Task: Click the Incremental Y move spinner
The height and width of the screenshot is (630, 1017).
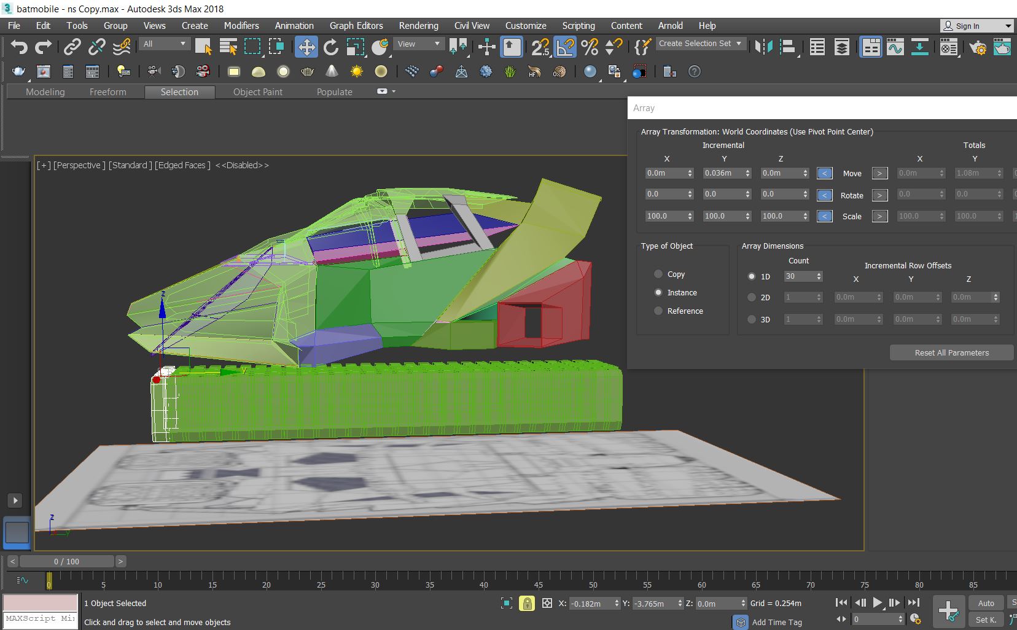Action: coord(747,173)
